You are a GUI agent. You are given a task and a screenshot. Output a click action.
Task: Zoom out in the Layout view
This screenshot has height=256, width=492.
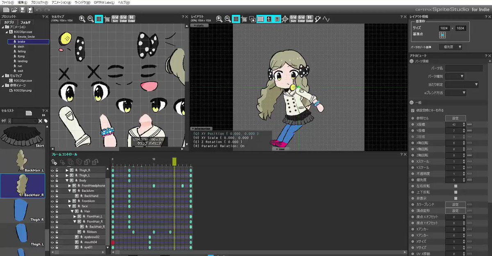tap(227, 18)
